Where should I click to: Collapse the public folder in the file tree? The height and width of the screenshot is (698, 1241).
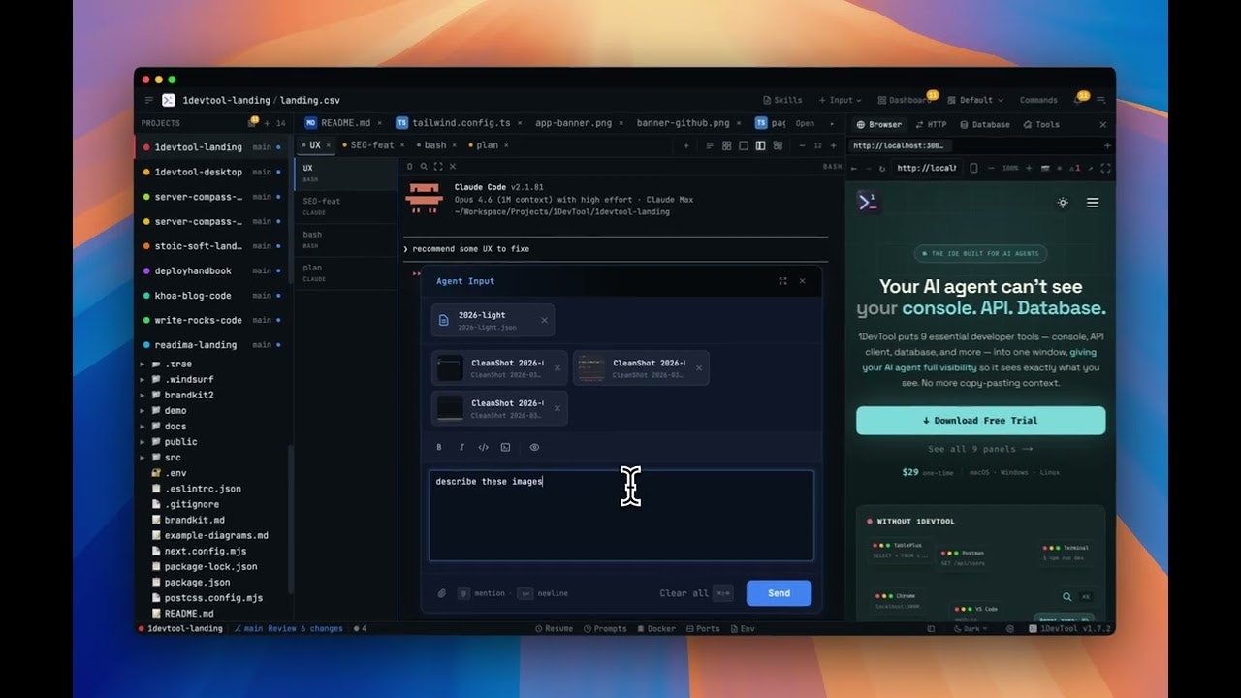click(x=176, y=441)
